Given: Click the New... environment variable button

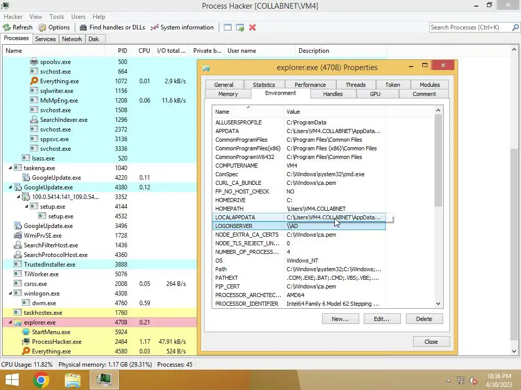Looking at the screenshot, I should click(x=340, y=319).
